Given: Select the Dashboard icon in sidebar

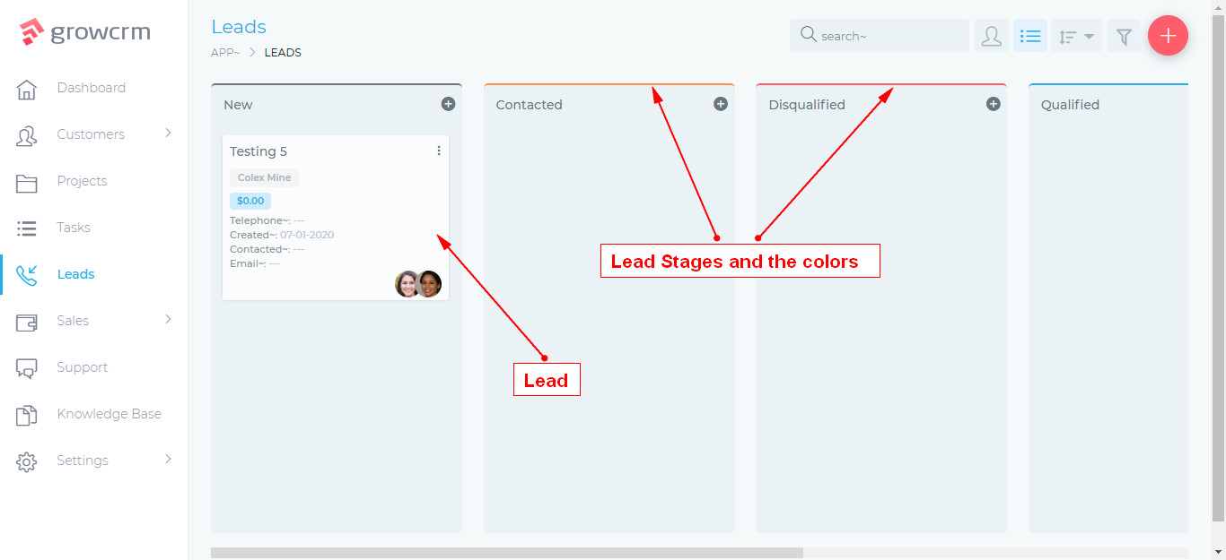Looking at the screenshot, I should pyautogui.click(x=26, y=87).
